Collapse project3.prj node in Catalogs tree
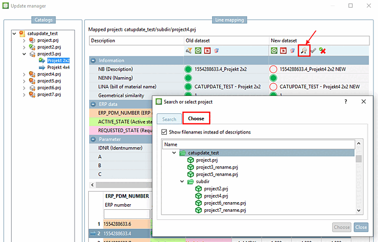Screen dimensions: 378x242 click(24, 54)
